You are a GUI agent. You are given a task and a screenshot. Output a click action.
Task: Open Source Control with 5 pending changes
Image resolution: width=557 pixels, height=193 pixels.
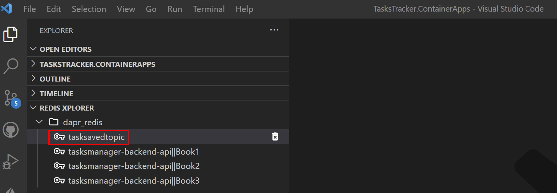(11, 98)
